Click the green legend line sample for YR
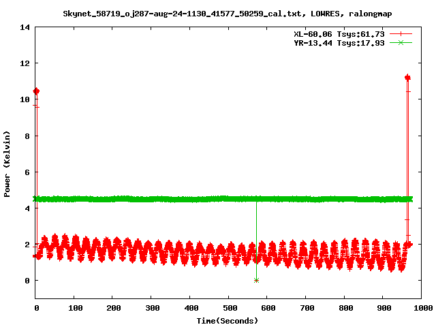 coord(401,42)
